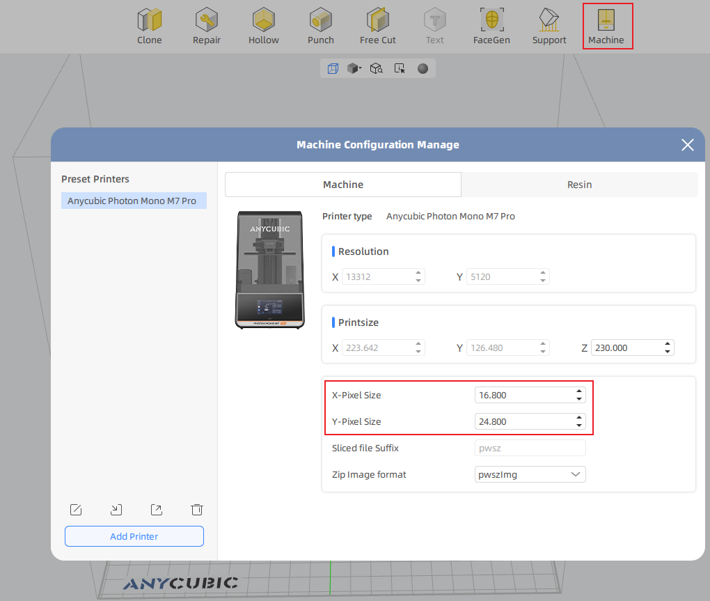Click the grayed-out Text tool
Image resolution: width=710 pixels, height=601 pixels.
tap(434, 26)
